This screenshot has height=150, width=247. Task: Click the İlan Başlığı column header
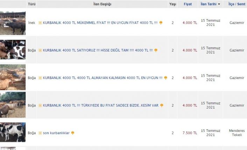coord(102,4)
